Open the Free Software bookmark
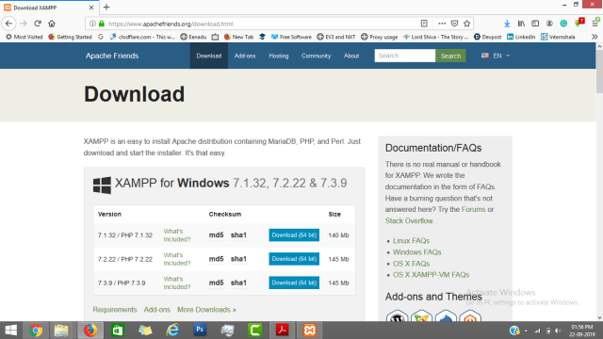 pyautogui.click(x=291, y=37)
